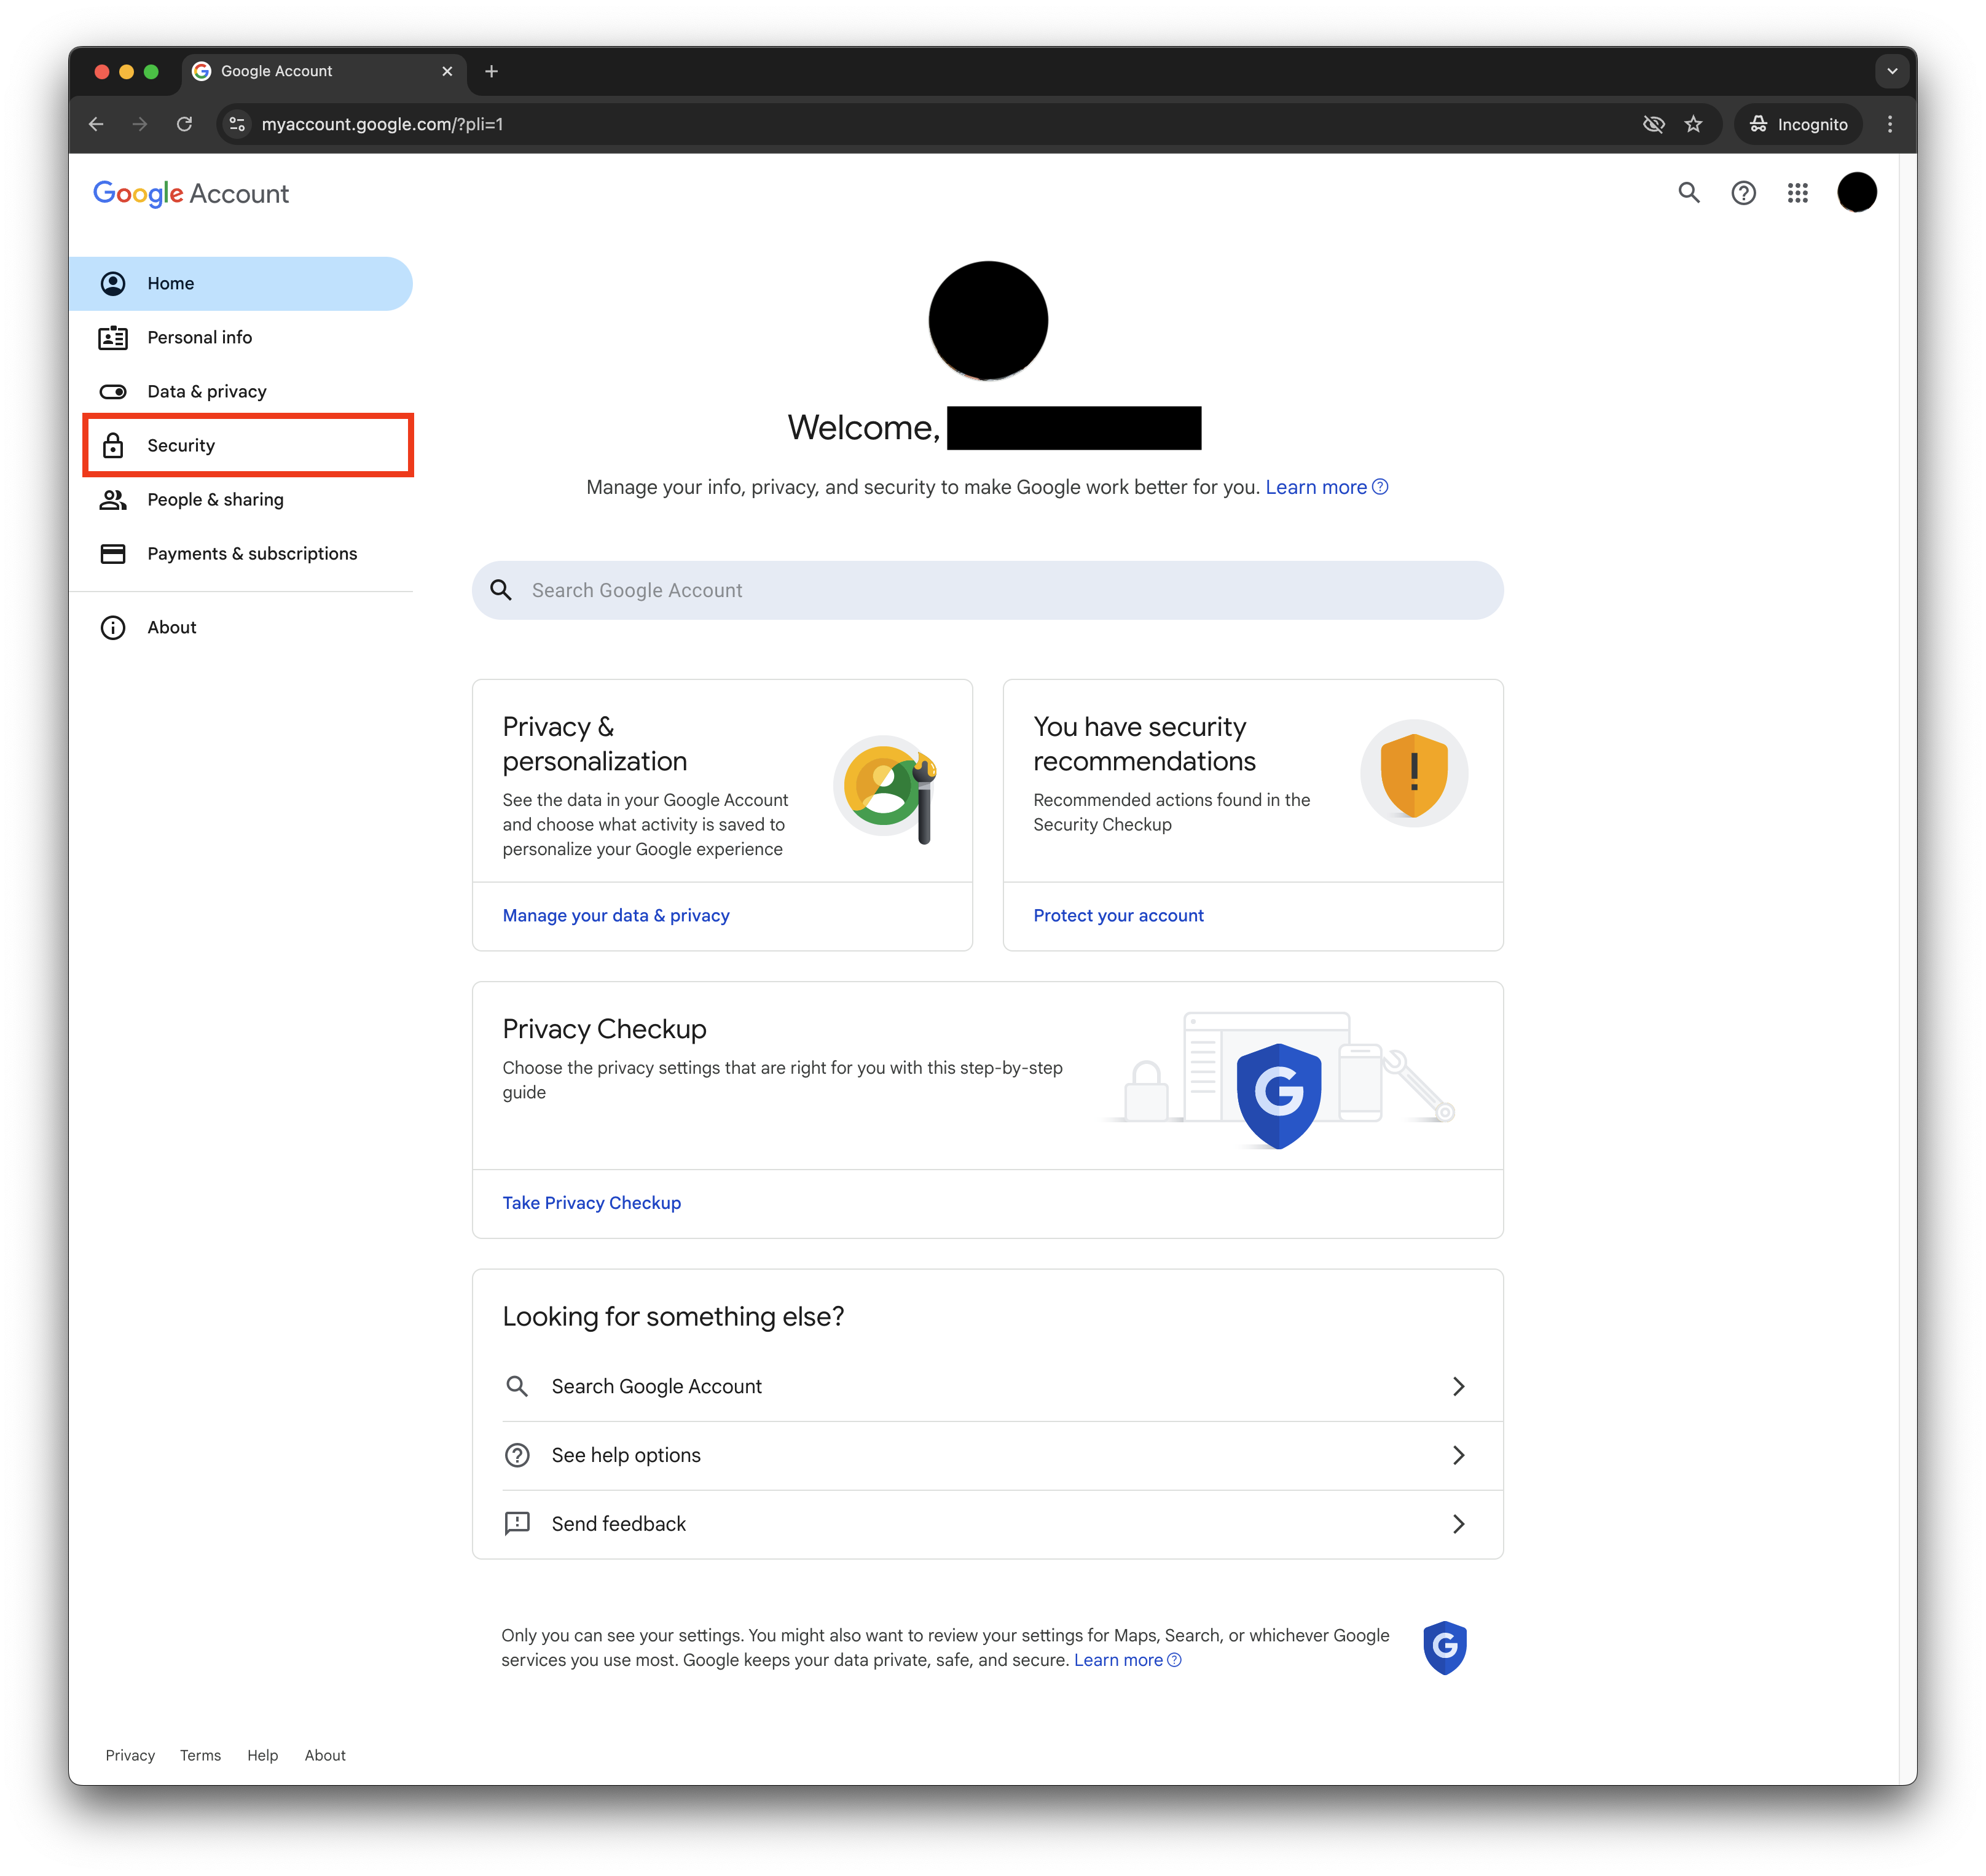Click third-party cookies blocked eye icon

[x=1653, y=124]
